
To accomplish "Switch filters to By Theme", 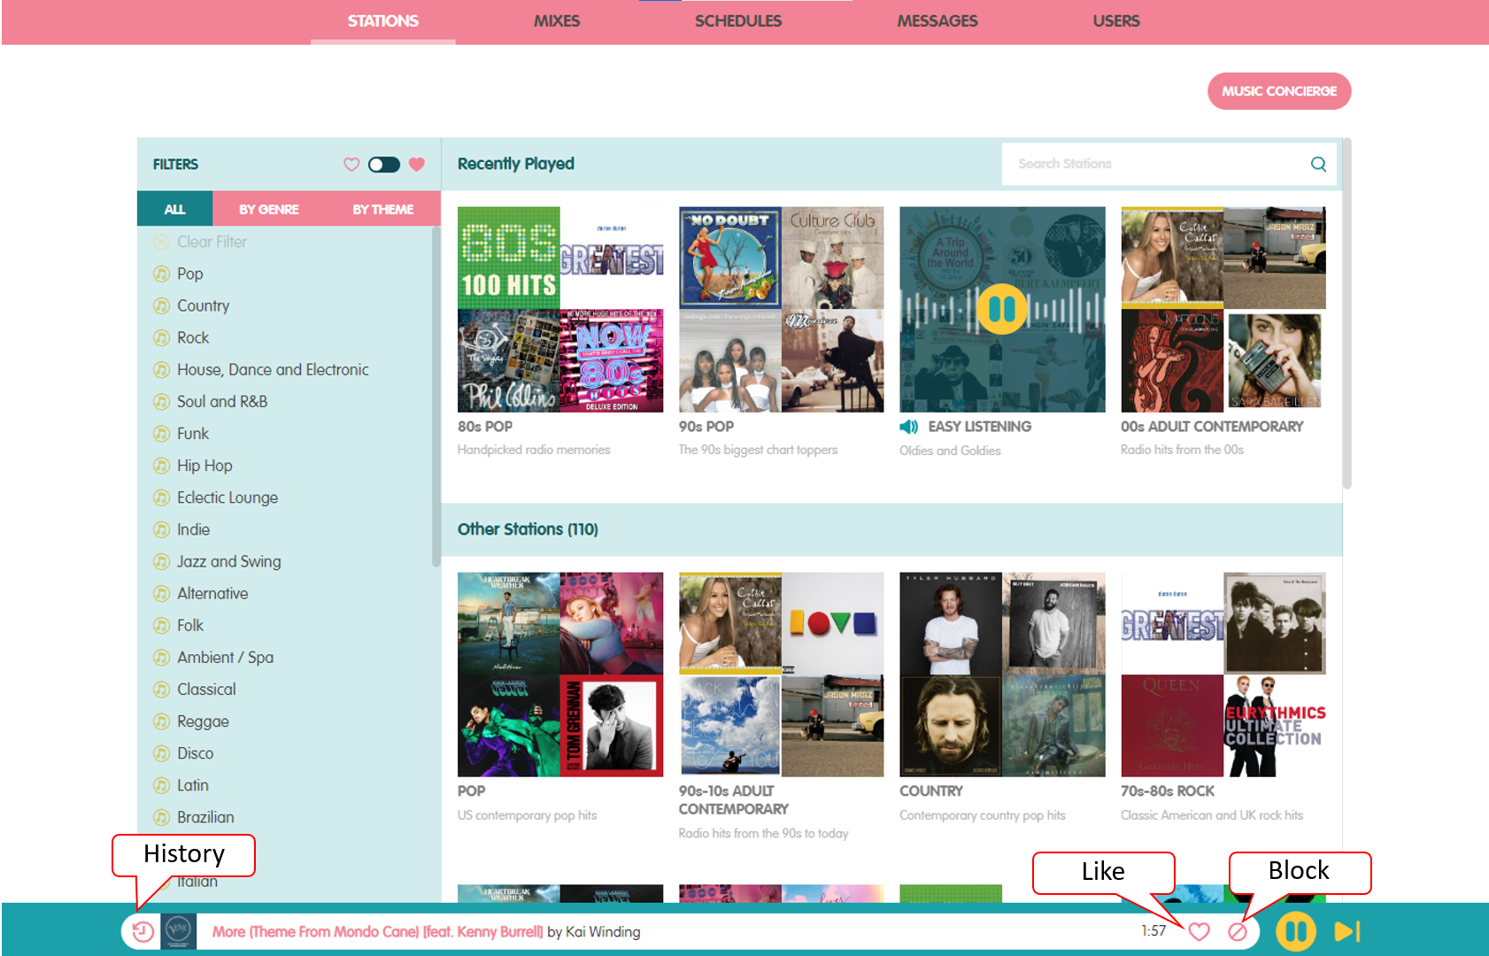I will 383,209.
